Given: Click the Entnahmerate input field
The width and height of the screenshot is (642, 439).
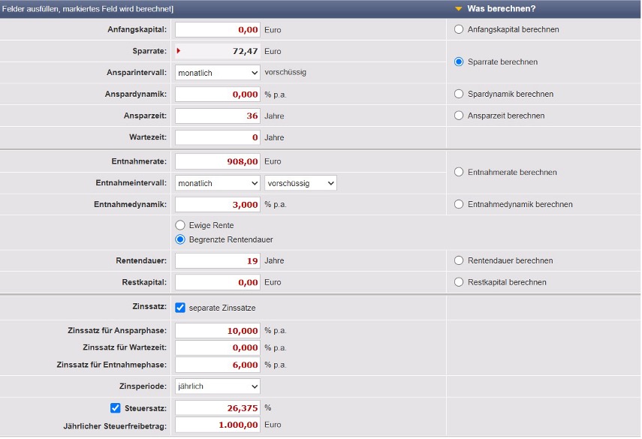Looking at the screenshot, I should 218,161.
